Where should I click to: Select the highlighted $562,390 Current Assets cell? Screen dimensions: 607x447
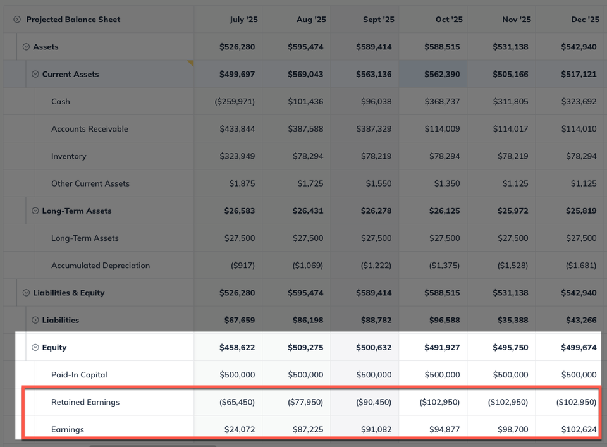click(433, 74)
